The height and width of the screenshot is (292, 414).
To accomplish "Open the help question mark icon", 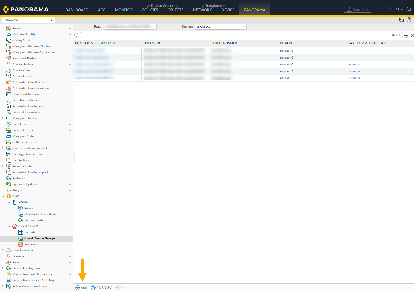I will click(x=409, y=20).
